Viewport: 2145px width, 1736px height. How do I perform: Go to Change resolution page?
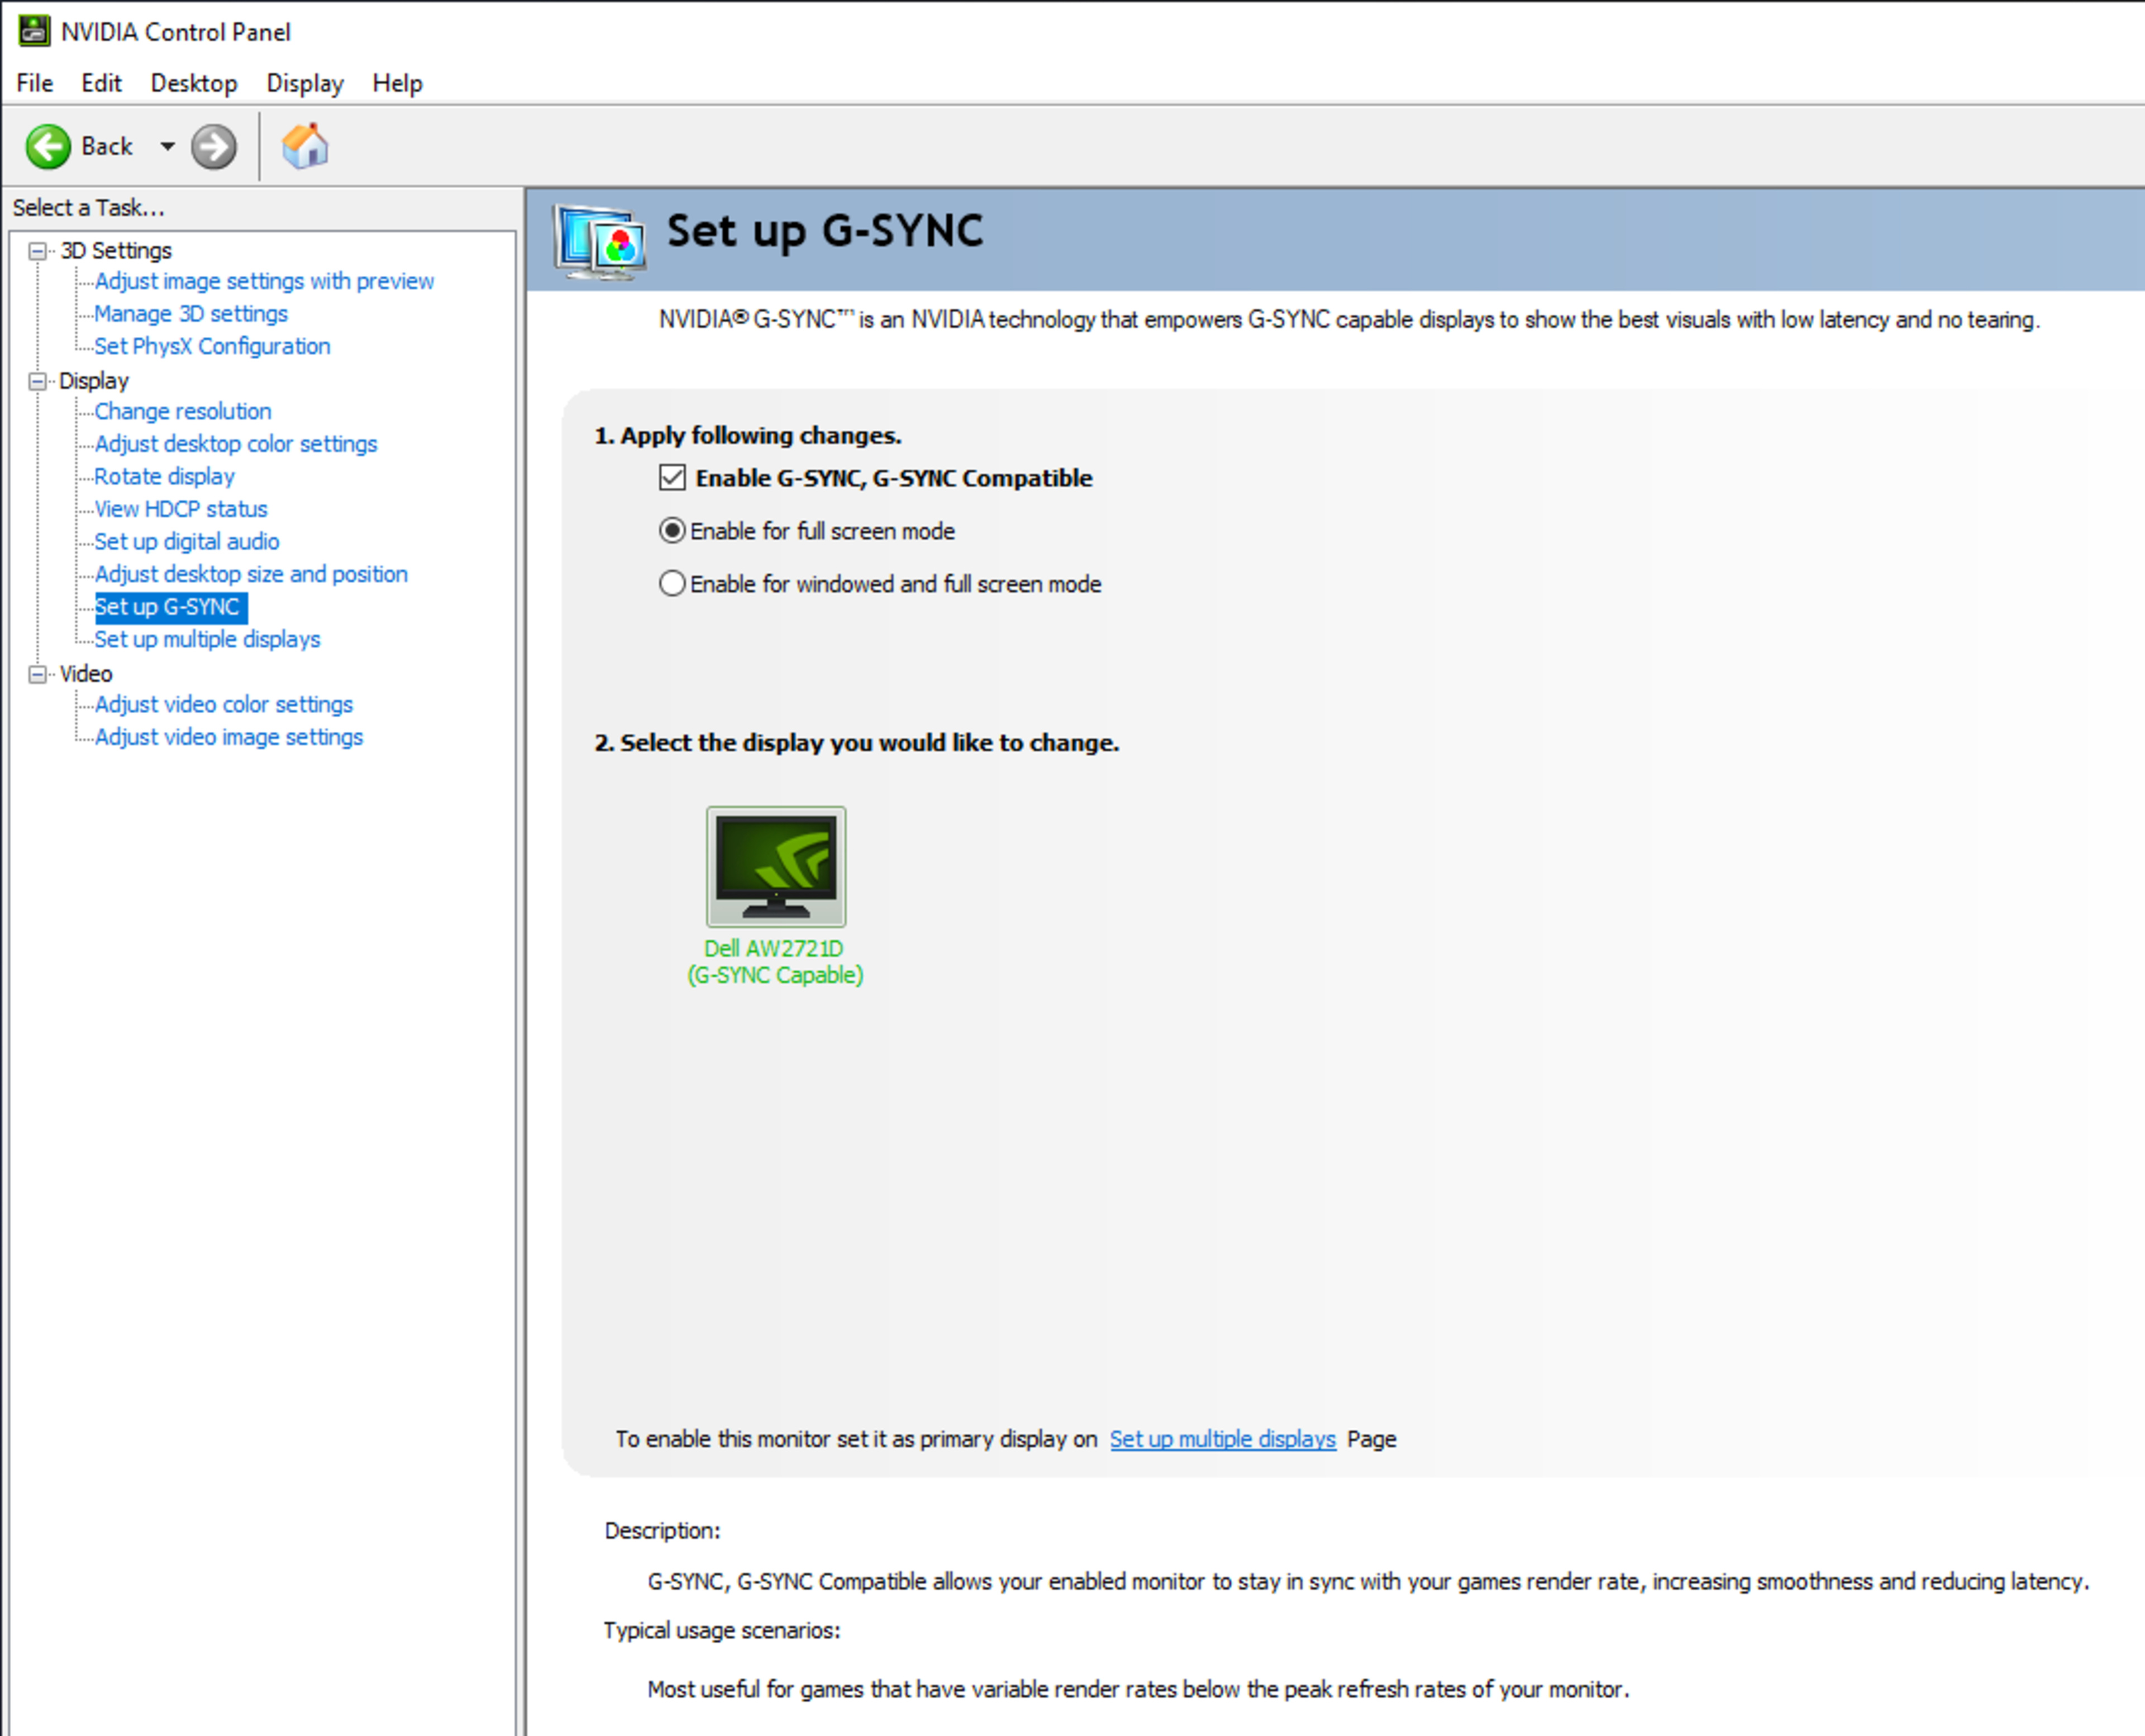click(x=183, y=411)
